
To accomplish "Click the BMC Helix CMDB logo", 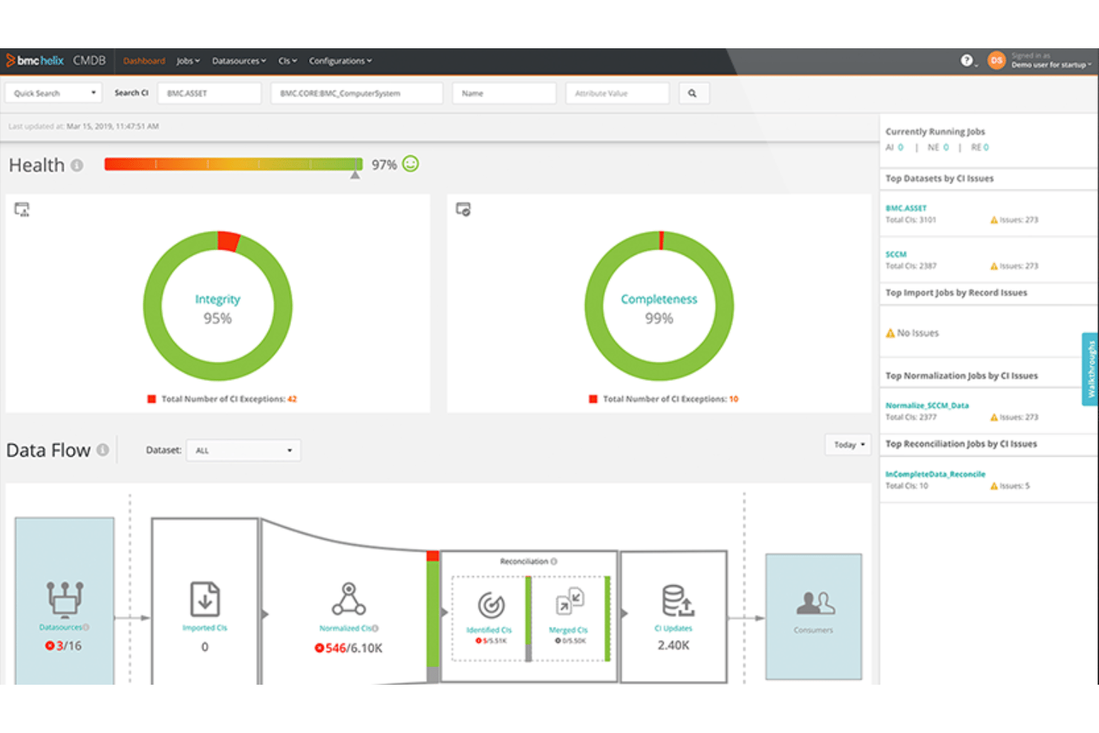I will tap(56, 61).
